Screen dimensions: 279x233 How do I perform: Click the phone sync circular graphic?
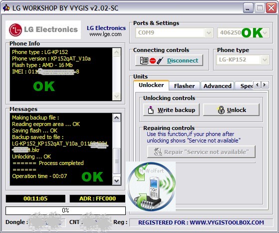pyautogui.click(x=151, y=186)
